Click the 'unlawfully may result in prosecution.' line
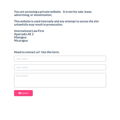The image size is (120, 120). pyautogui.click(x=38, y=25)
